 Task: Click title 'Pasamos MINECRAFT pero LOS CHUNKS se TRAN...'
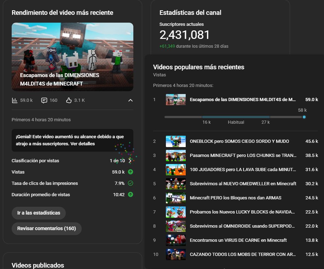243,156
